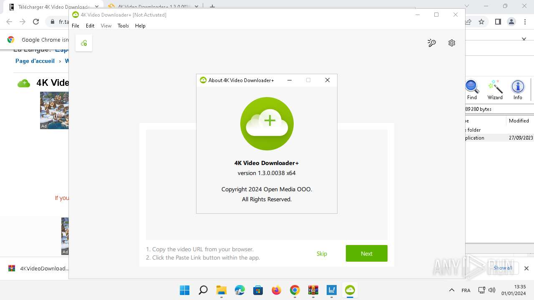
Task: Open the File menu
Action: (76, 26)
